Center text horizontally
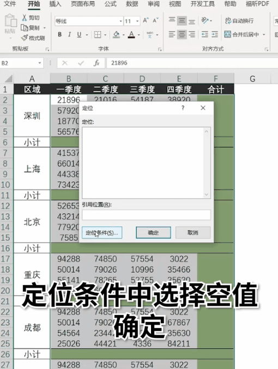Viewport: 278px width, 369px height. pos(182,34)
